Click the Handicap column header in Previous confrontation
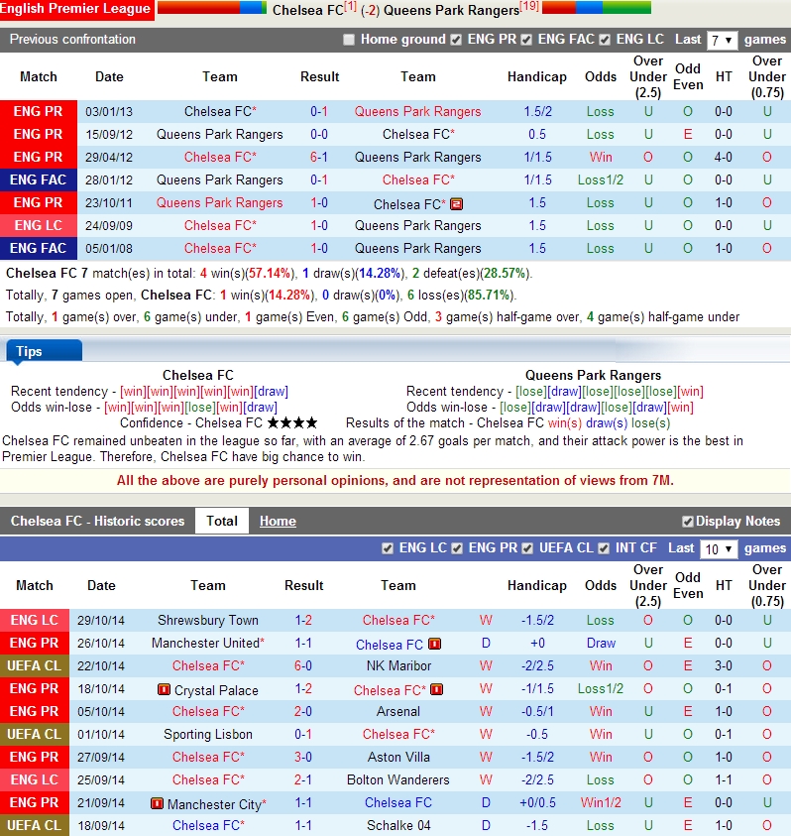The height and width of the screenshot is (836, 791). [x=537, y=76]
